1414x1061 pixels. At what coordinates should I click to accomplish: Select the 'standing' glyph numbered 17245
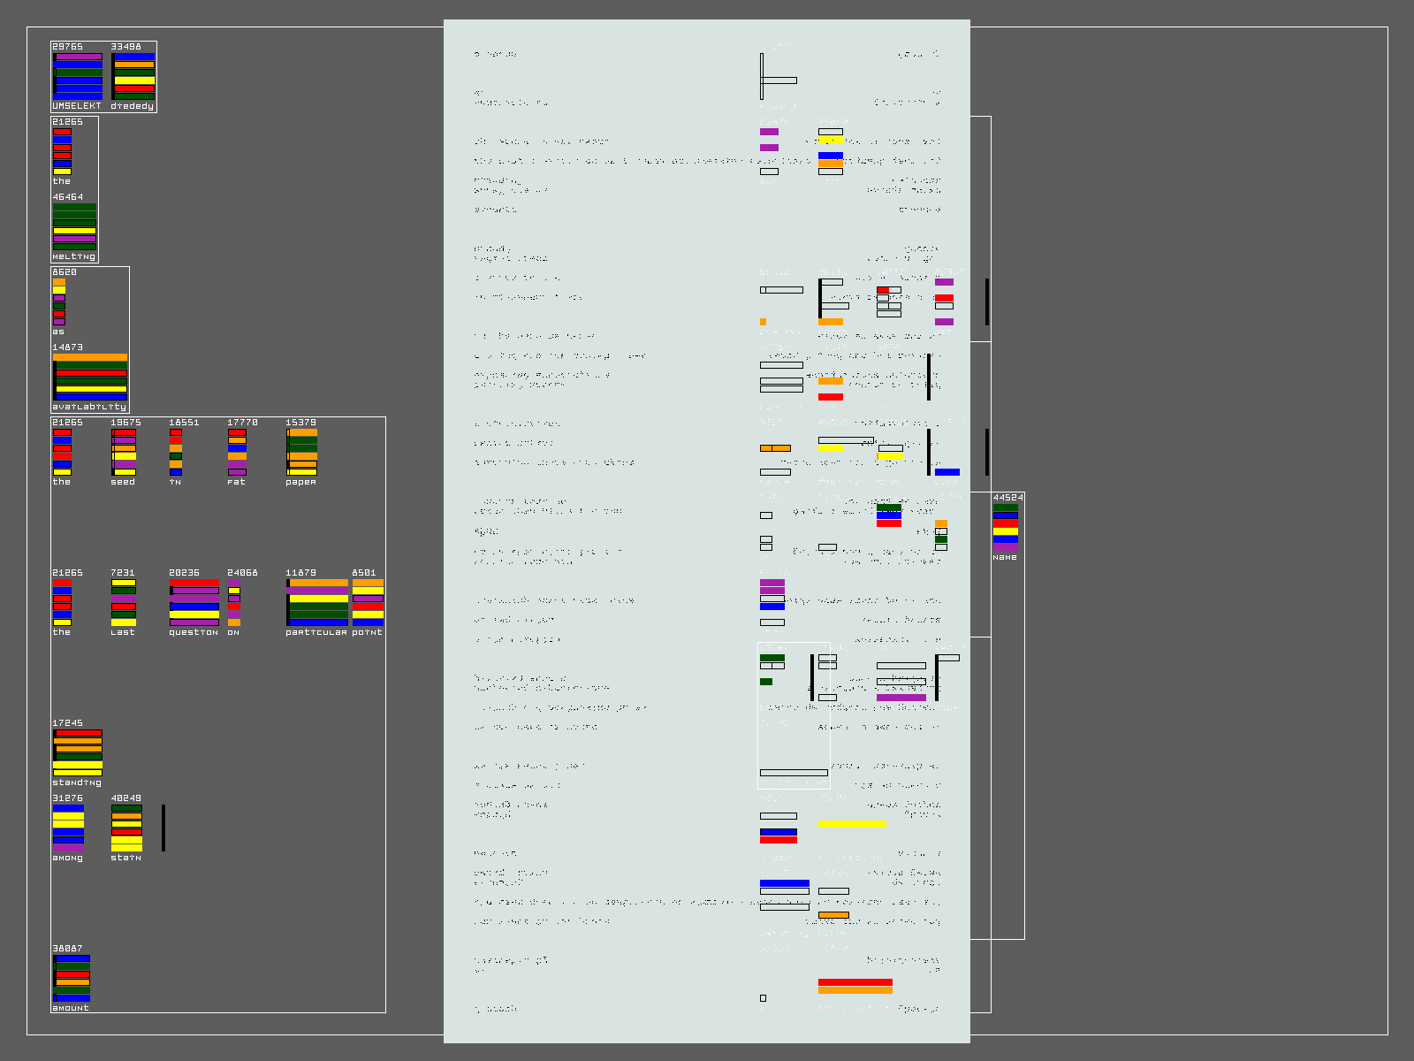pyautogui.click(x=77, y=752)
